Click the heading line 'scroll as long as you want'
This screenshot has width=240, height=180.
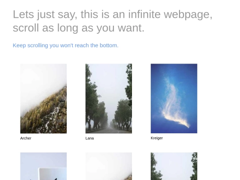pyautogui.click(x=79, y=28)
